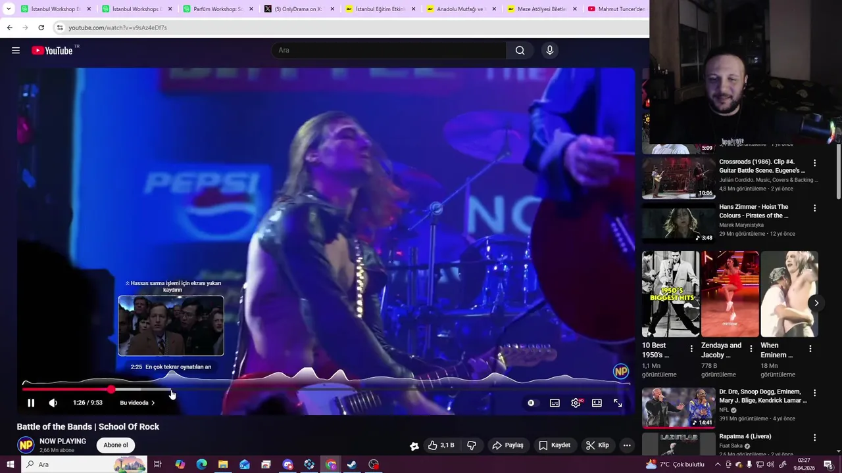Open options for 10 Best 1950's short

coord(691,349)
